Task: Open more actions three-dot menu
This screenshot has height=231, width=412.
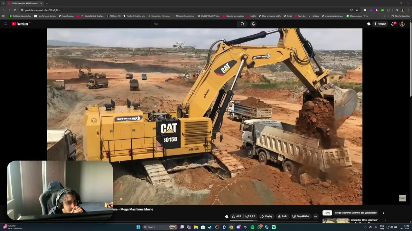Action: pos(315,216)
